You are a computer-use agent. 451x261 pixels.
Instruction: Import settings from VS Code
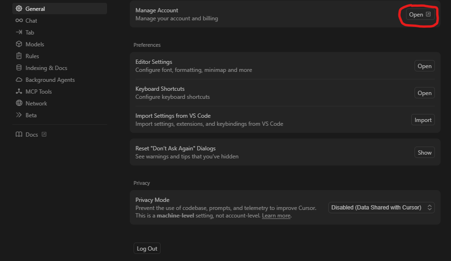(x=423, y=120)
